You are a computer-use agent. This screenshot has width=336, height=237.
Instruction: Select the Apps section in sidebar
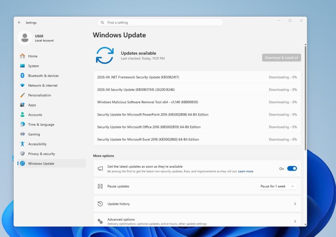[x=32, y=105]
